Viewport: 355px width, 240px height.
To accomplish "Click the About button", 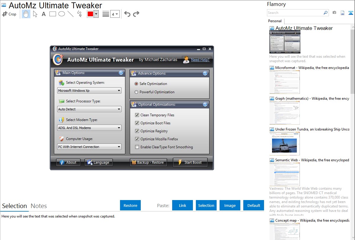I will click(x=68, y=162).
